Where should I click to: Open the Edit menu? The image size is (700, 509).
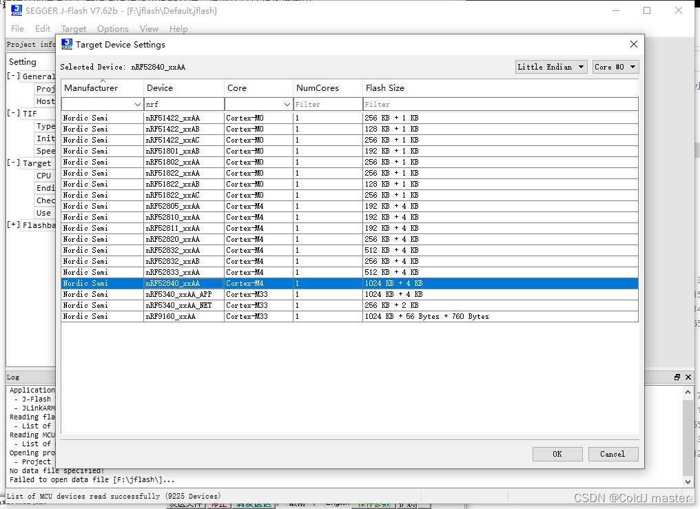43,28
